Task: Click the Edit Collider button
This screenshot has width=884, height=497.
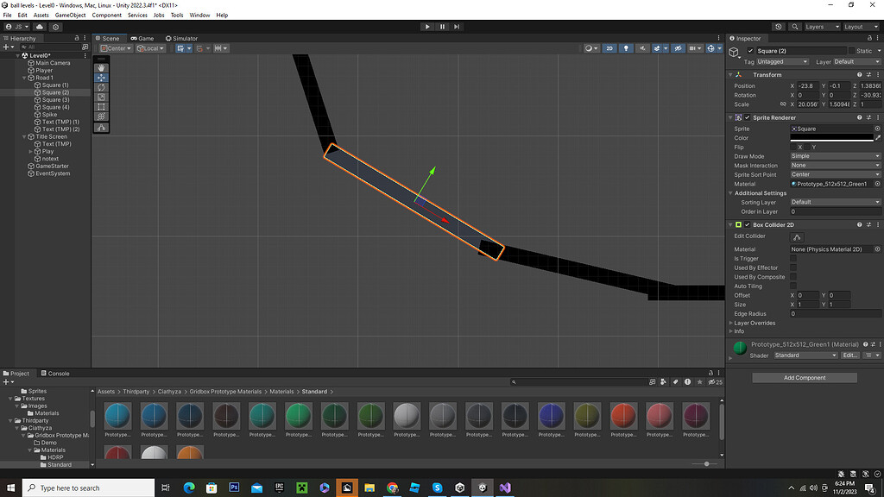Action: coord(796,236)
